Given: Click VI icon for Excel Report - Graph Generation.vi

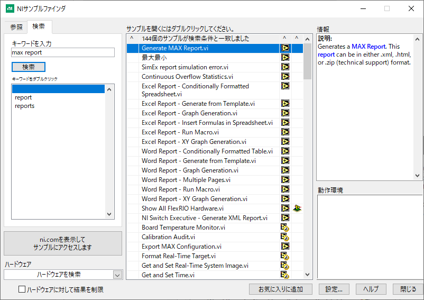Looking at the screenshot, I should tap(285, 113).
